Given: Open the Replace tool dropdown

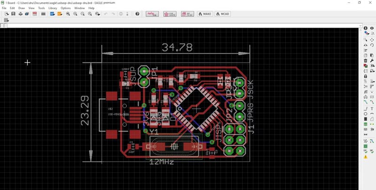Looking at the screenshot, I should coord(372,71).
